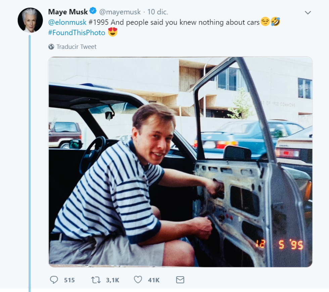Click the @mayemusk handle
This screenshot has width=329, height=292.
[120, 12]
